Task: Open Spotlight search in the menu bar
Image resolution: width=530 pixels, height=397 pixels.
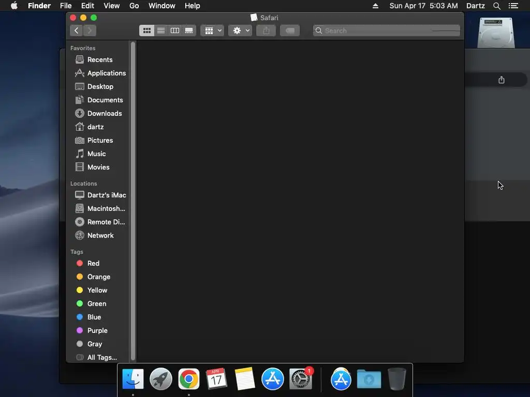Action: pyautogui.click(x=496, y=6)
